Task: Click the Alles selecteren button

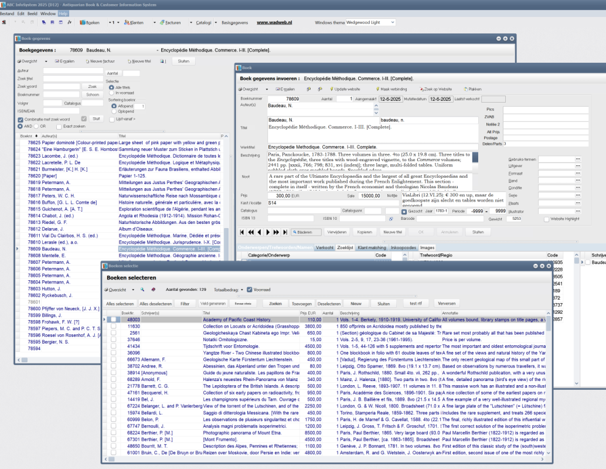Action: [x=120, y=304]
